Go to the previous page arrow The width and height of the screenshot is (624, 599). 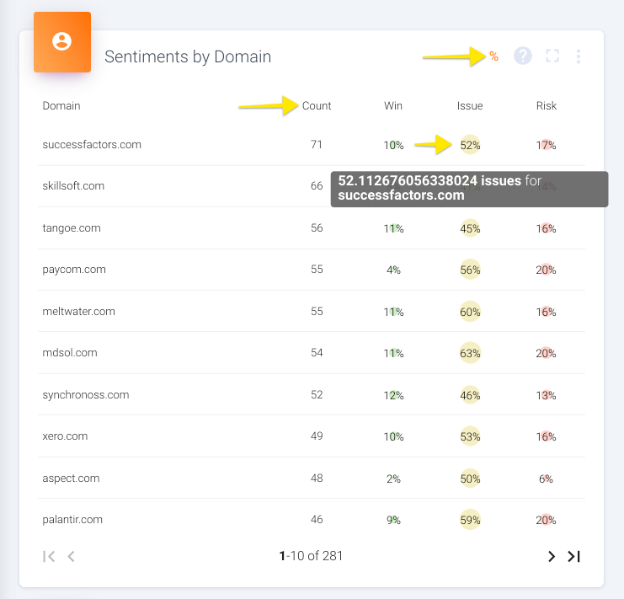(x=72, y=556)
